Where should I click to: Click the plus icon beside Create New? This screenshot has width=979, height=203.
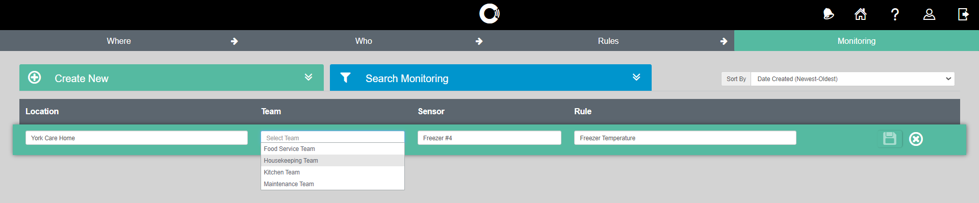click(35, 78)
